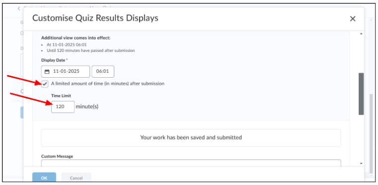Screen dimensions: 378x185
Task: Select the 11-01-2025 date field
Action: point(66,72)
